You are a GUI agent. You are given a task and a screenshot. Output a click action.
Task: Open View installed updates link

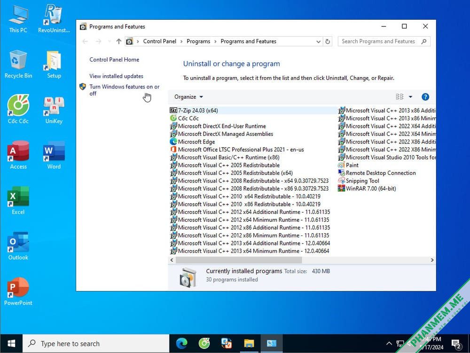coord(116,76)
